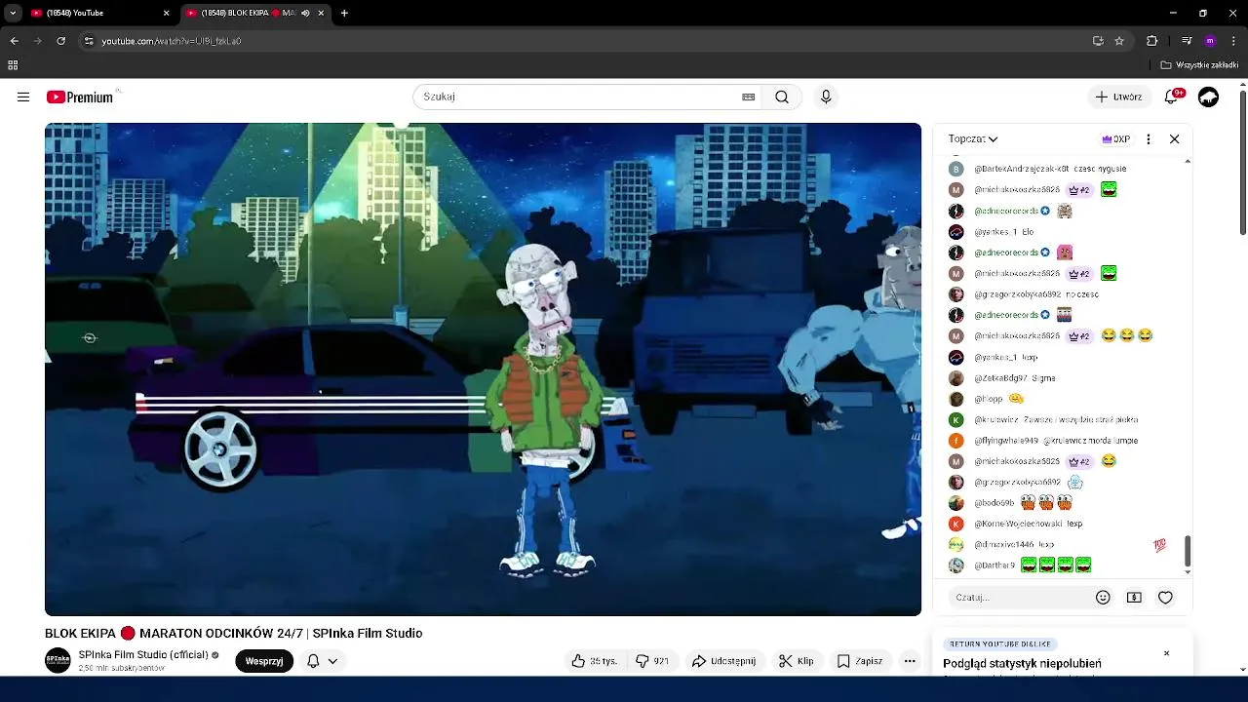
Task: Open the on-screen keyboard in search box
Action: (748, 97)
